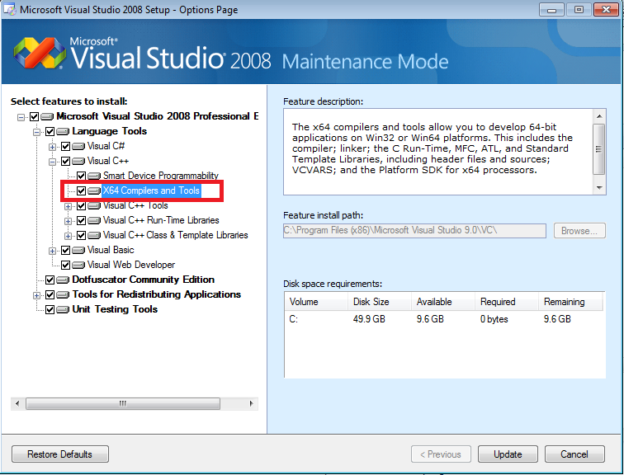The image size is (624, 475).
Task: Toggle Visual Web Developer checkbox
Action: click(66, 265)
